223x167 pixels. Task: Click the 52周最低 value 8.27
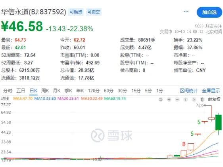tap(29, 63)
